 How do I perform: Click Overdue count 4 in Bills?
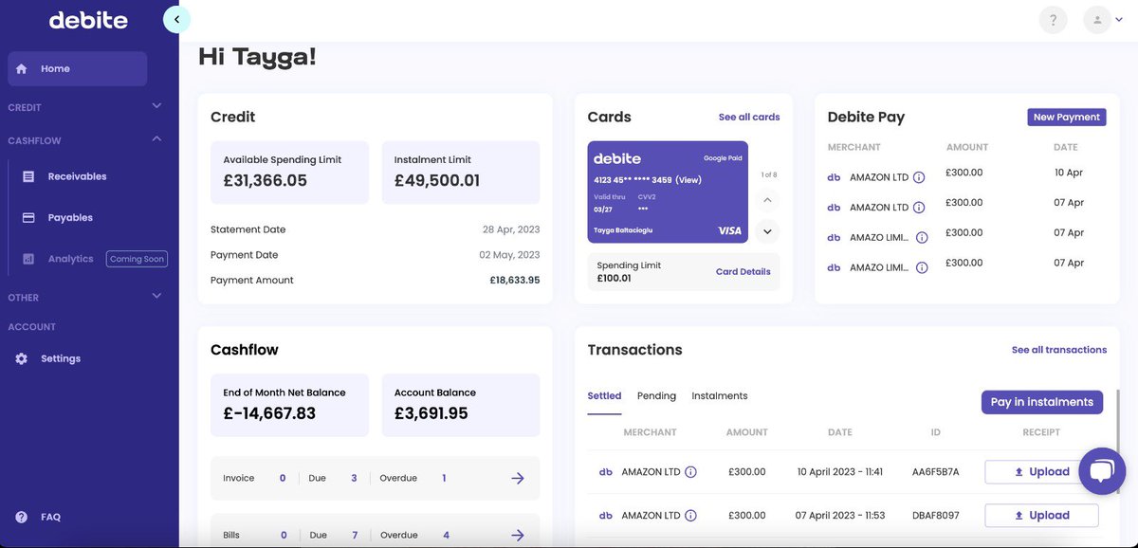tap(446, 536)
